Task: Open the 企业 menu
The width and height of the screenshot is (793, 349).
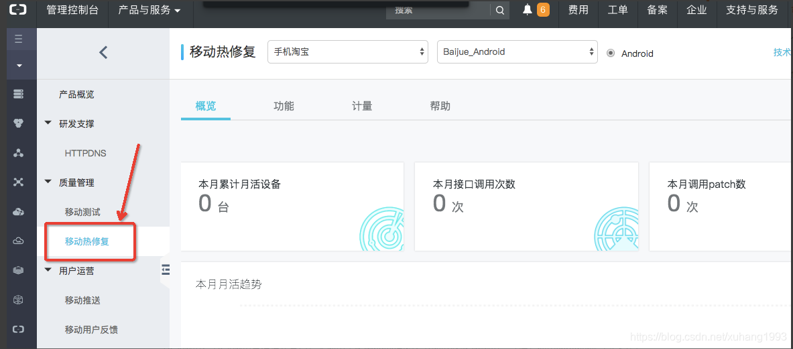Action: (x=696, y=9)
